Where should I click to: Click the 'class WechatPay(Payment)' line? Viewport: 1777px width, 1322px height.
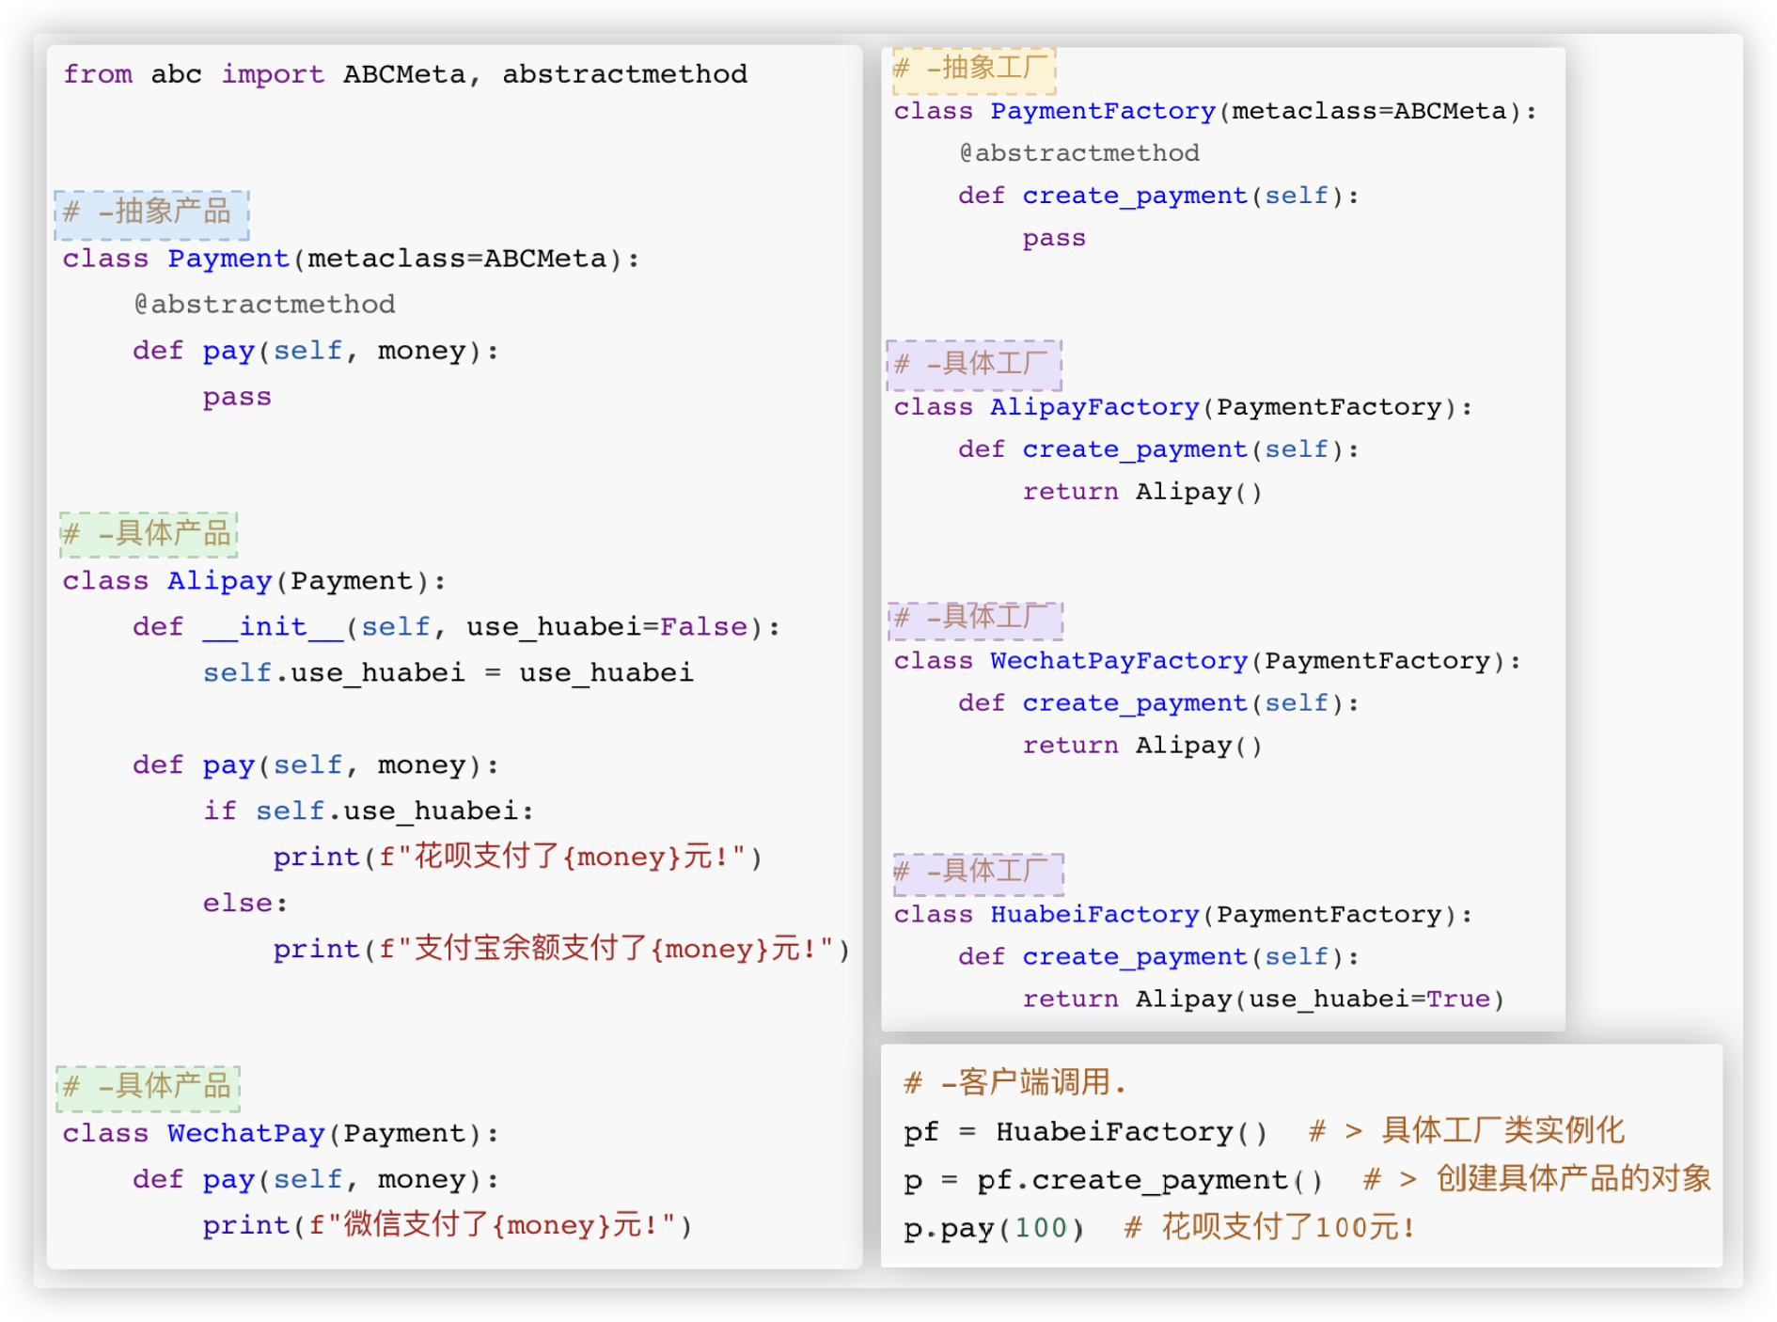tap(280, 1134)
